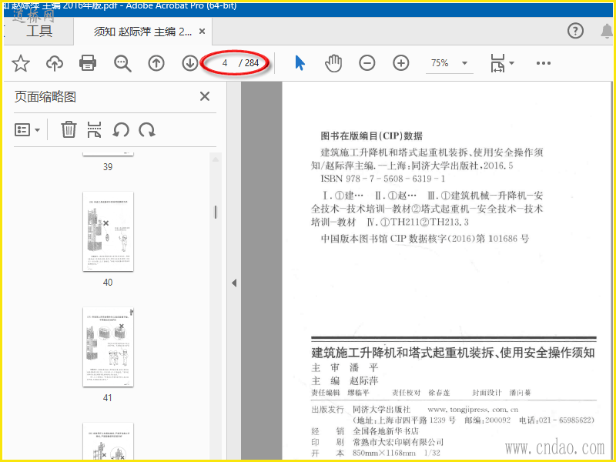Upload the file to cloud storage
Image resolution: width=616 pixels, height=462 pixels.
click(x=55, y=63)
